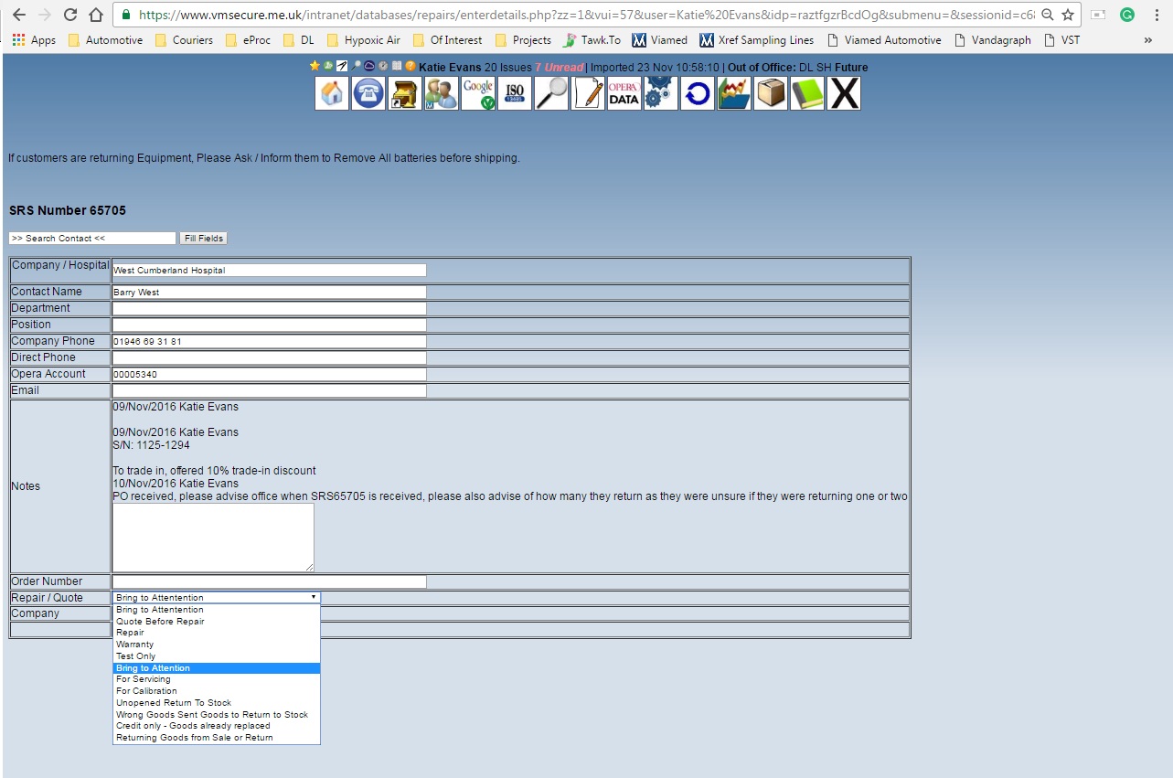Image resolution: width=1173 pixels, height=778 pixels.
Task: Select 'Warranty' in the dropdown list
Action: pos(134,645)
